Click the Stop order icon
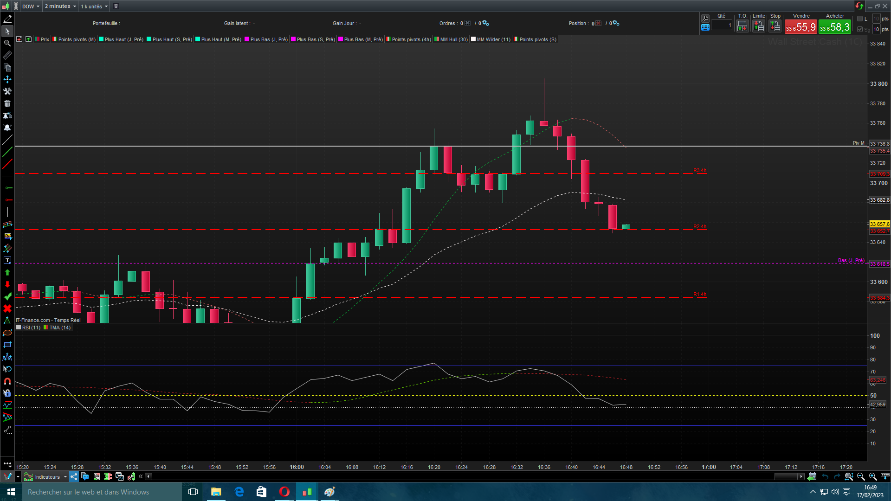The height and width of the screenshot is (501, 891). pyautogui.click(x=775, y=26)
